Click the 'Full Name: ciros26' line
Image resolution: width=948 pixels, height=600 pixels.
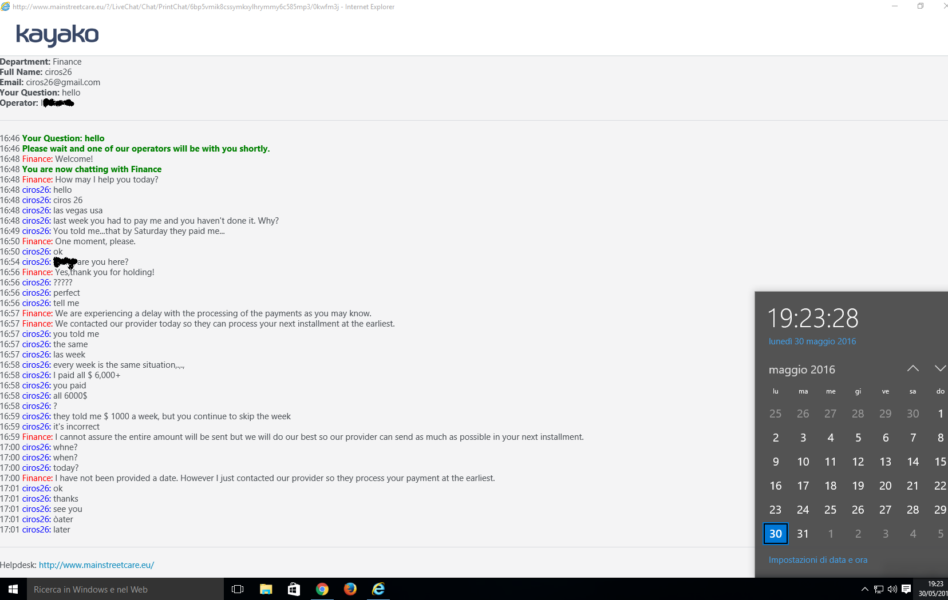tap(36, 72)
